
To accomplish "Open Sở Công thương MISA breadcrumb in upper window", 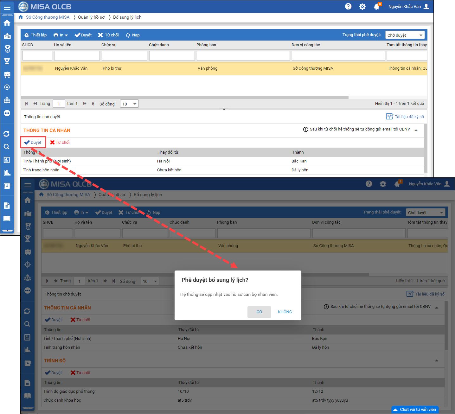I will pos(48,17).
